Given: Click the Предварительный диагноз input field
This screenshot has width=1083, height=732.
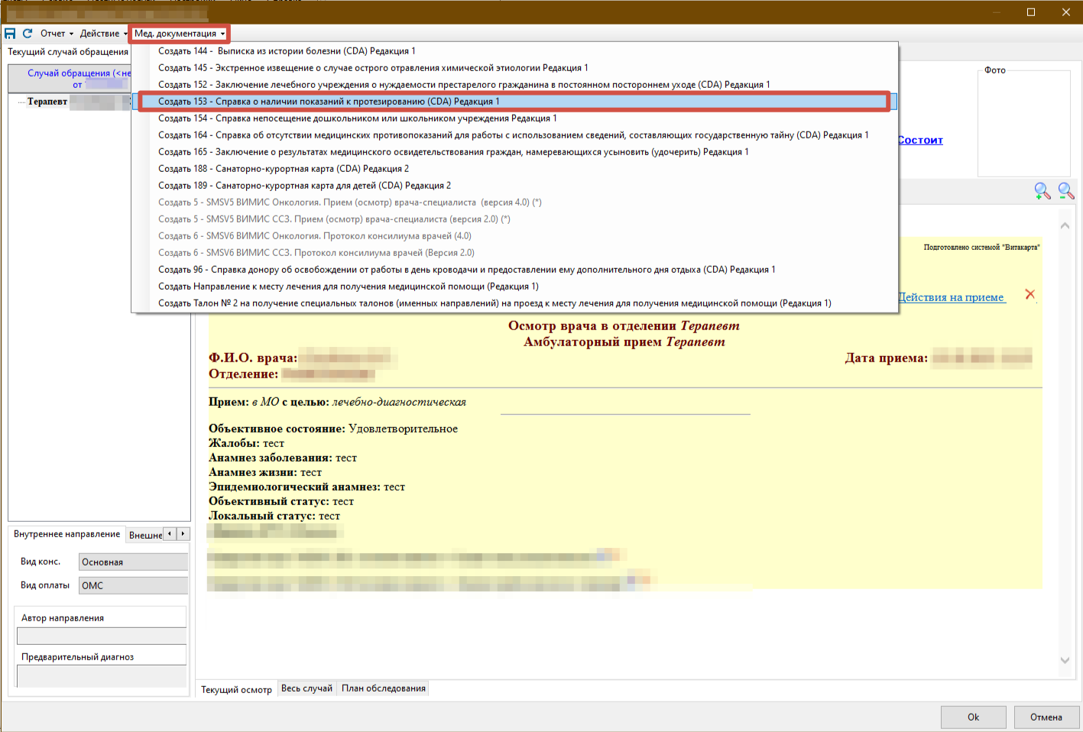Looking at the screenshot, I should pos(102,676).
